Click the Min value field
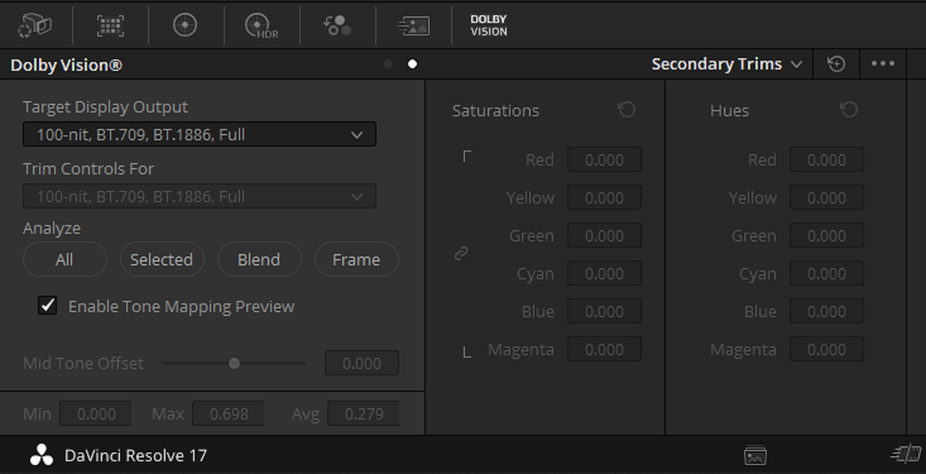Screen dimensions: 926x474 [x=95, y=414]
